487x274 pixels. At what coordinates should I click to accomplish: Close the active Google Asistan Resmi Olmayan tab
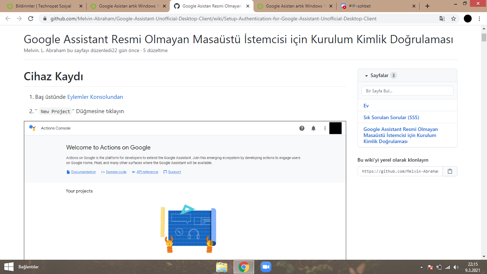pos(247,6)
